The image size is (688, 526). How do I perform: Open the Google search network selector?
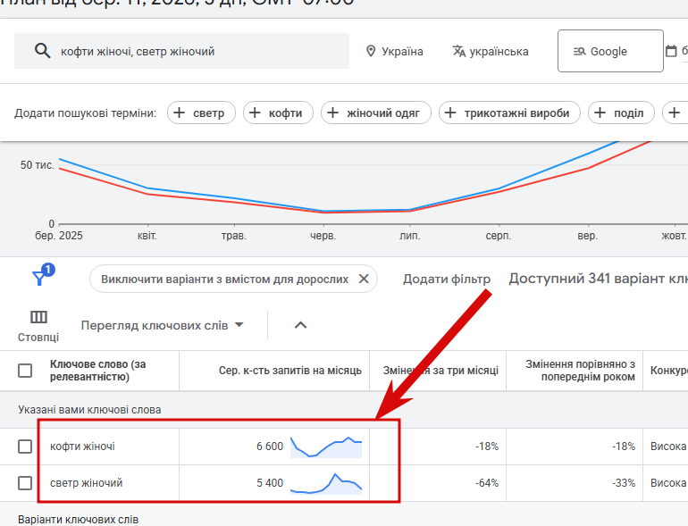click(x=610, y=51)
